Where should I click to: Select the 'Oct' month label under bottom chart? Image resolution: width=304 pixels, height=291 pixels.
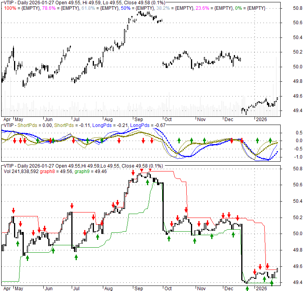click(x=168, y=289)
